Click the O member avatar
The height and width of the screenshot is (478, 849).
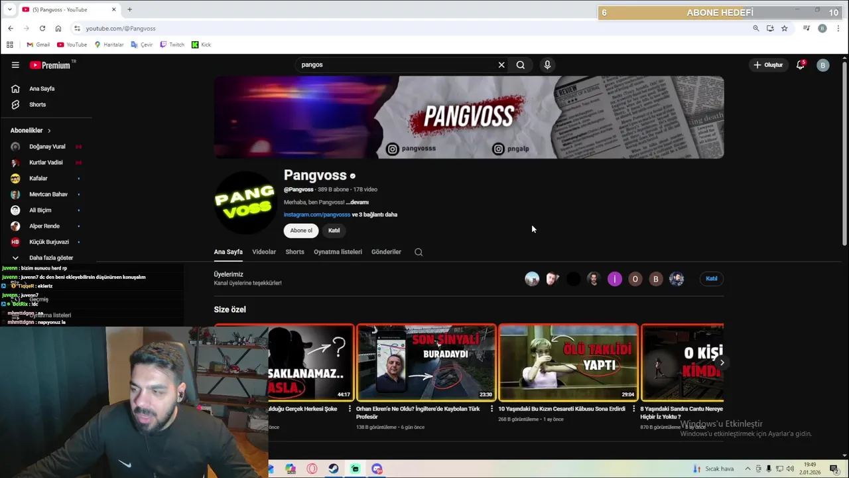tap(635, 279)
